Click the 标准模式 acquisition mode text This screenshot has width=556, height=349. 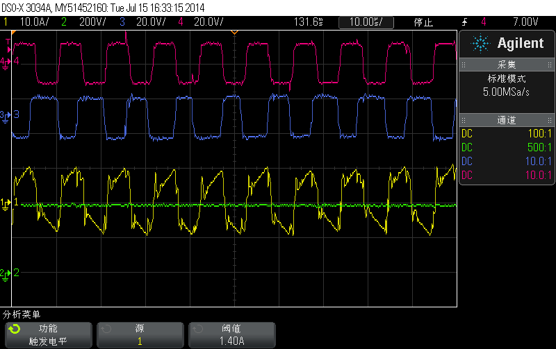[x=507, y=78]
